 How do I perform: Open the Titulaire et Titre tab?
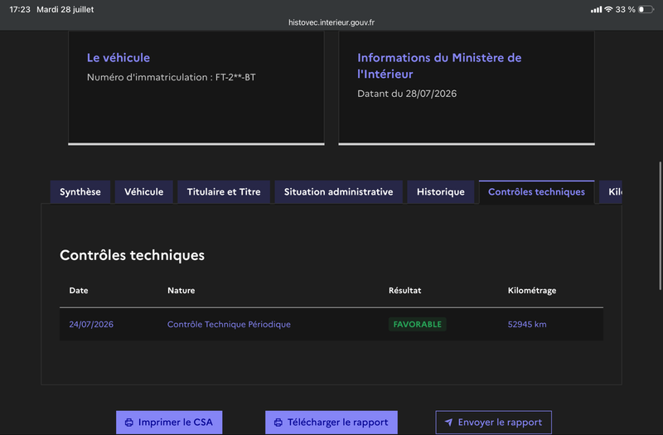[224, 192]
